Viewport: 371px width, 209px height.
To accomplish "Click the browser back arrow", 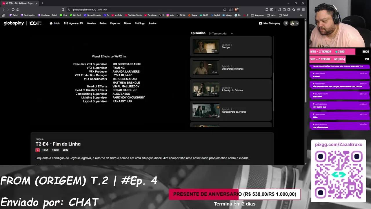I will click(x=3, y=10).
